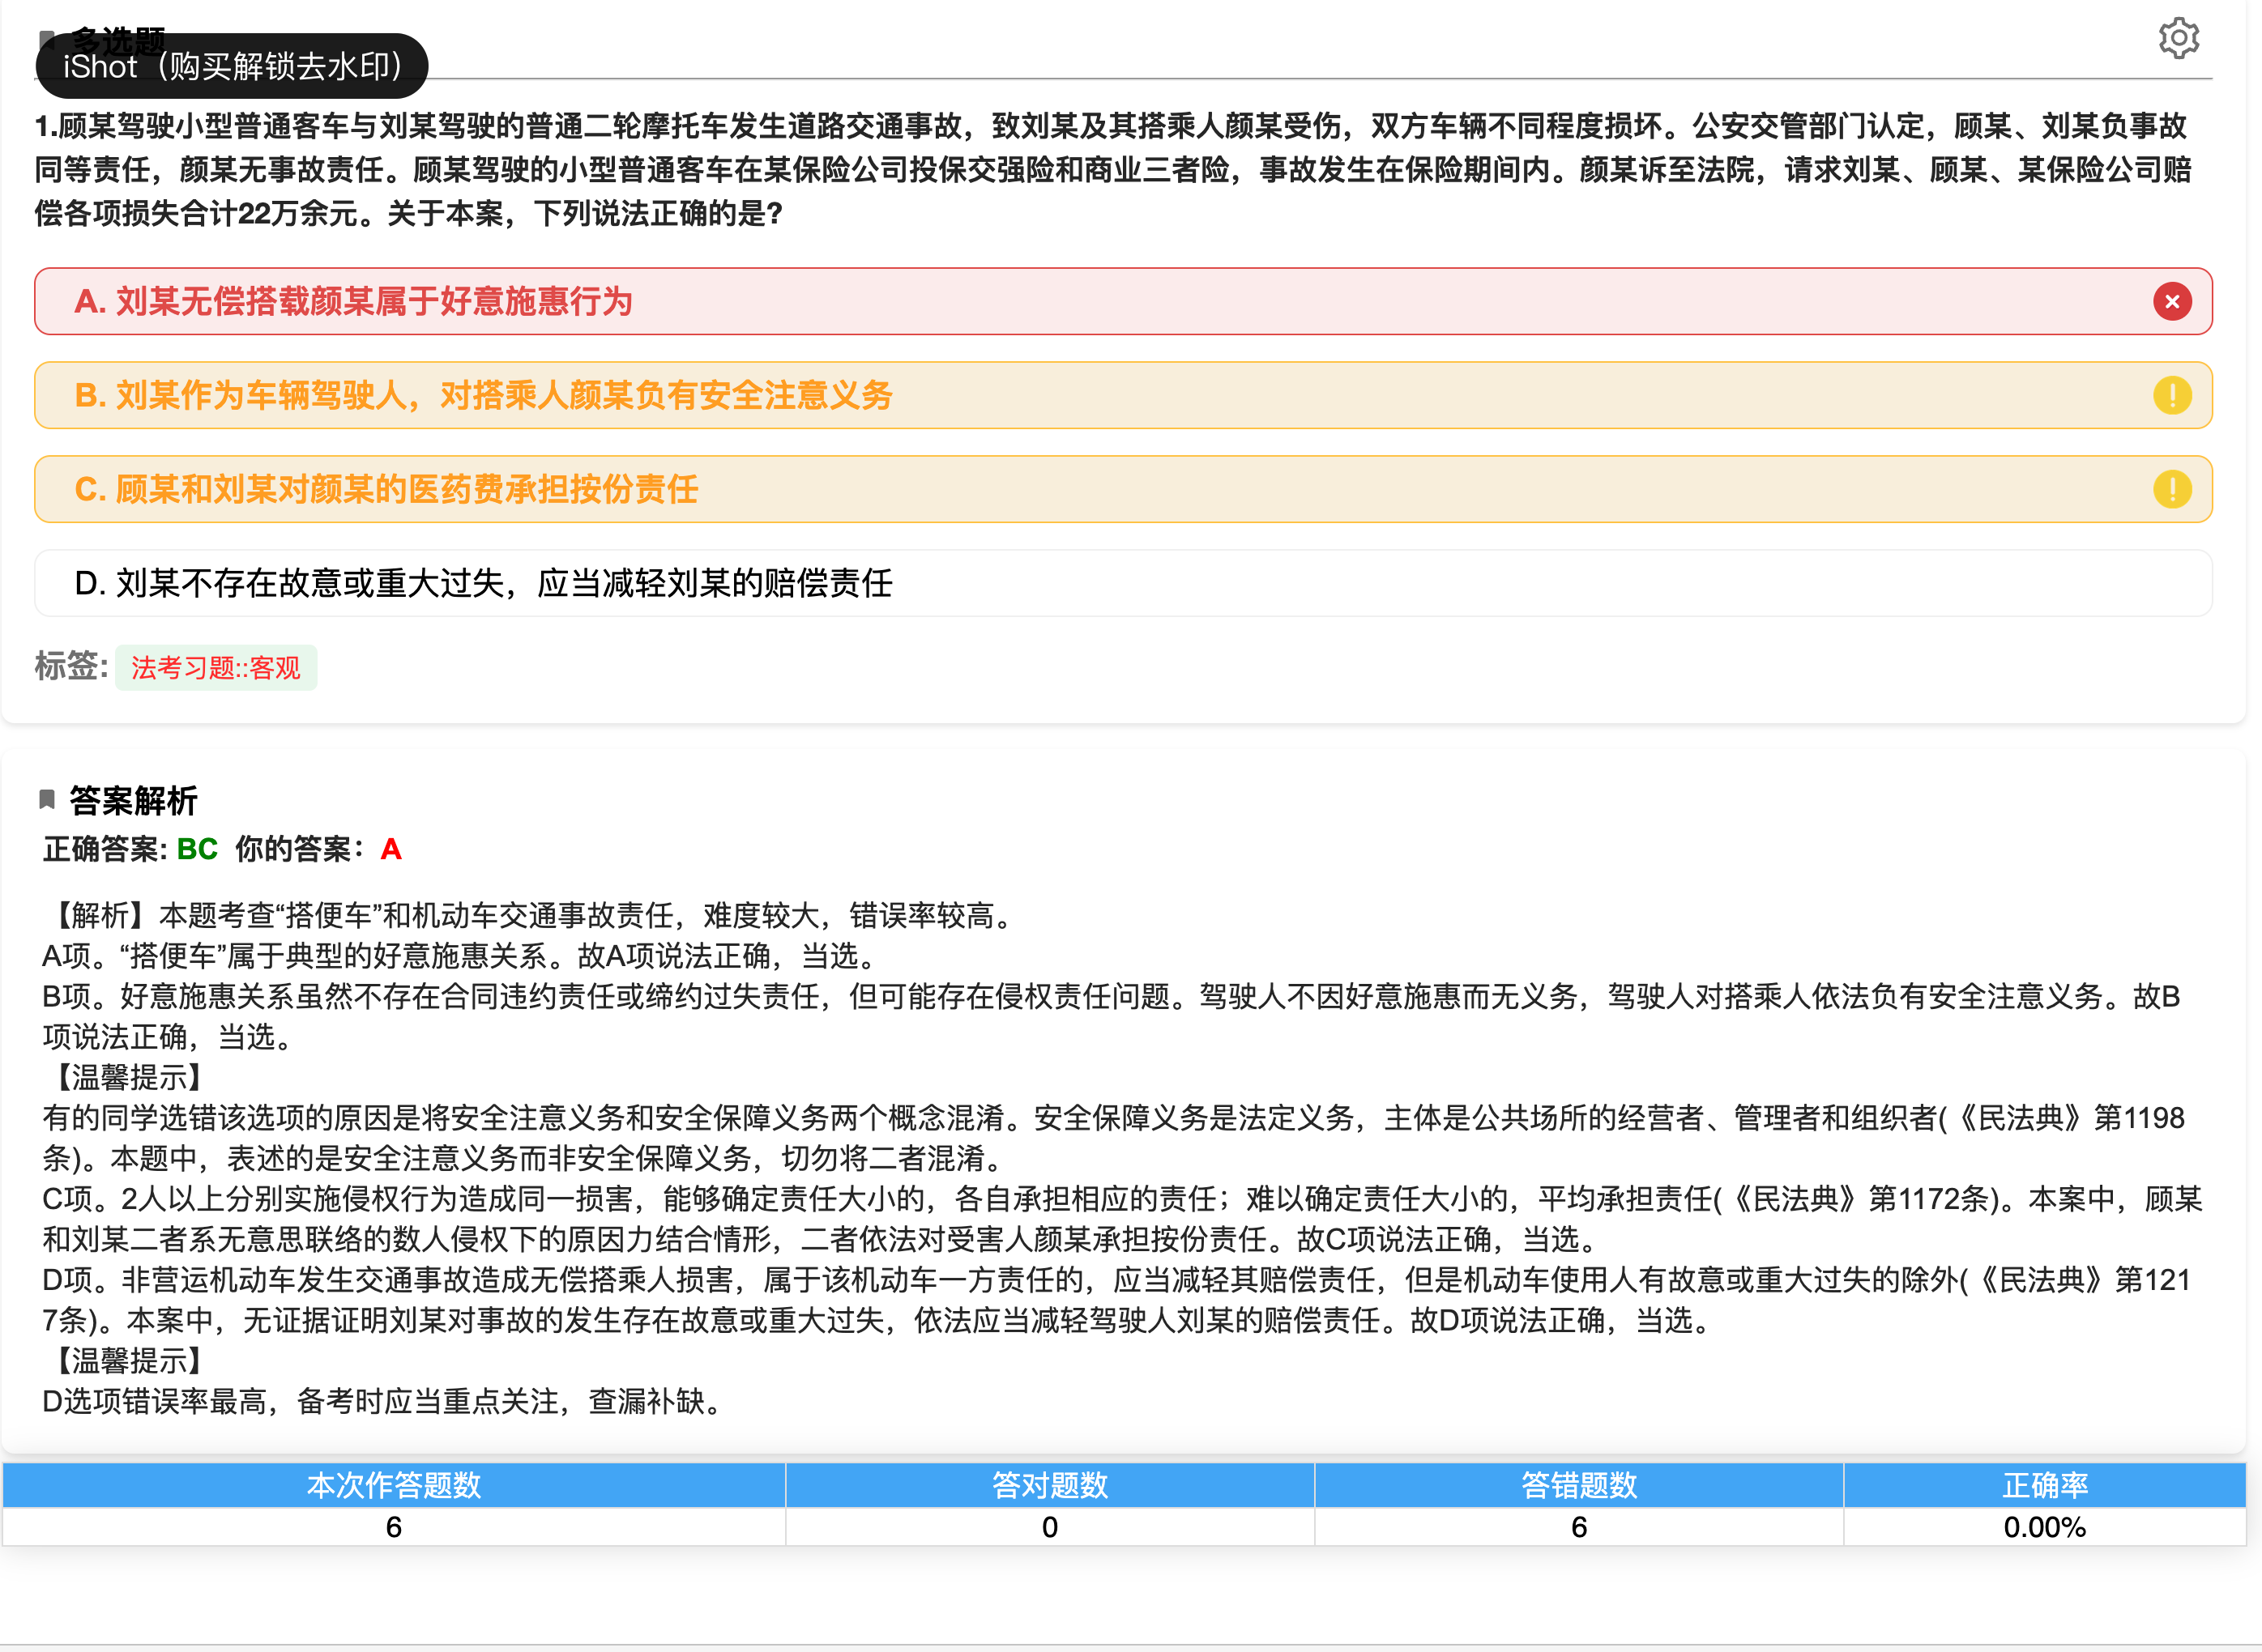Click the yellow exclamation icon on option C

(2172, 489)
